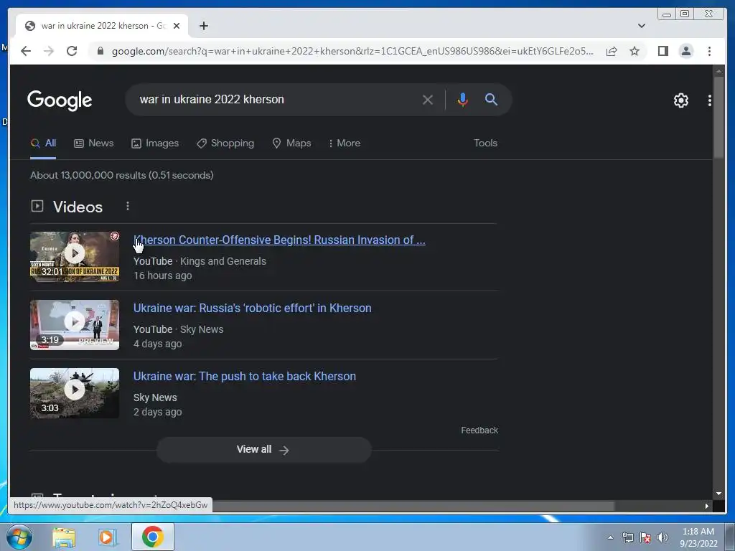This screenshot has width=735, height=551.
Task: Play the 32:01 Kings and Generals thumbnail
Action: [75, 257]
